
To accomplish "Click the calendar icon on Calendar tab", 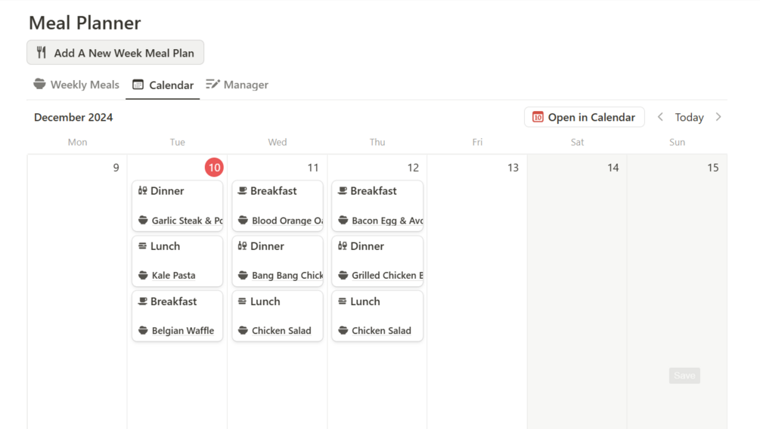I will click(x=138, y=85).
